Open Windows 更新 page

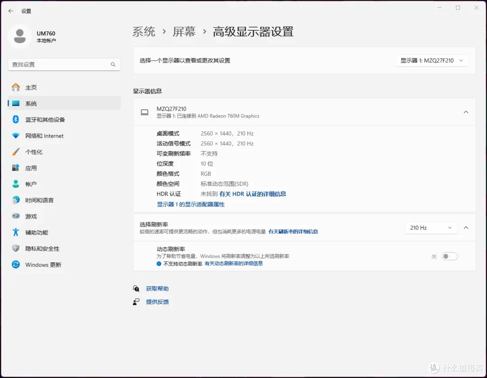click(x=64, y=265)
